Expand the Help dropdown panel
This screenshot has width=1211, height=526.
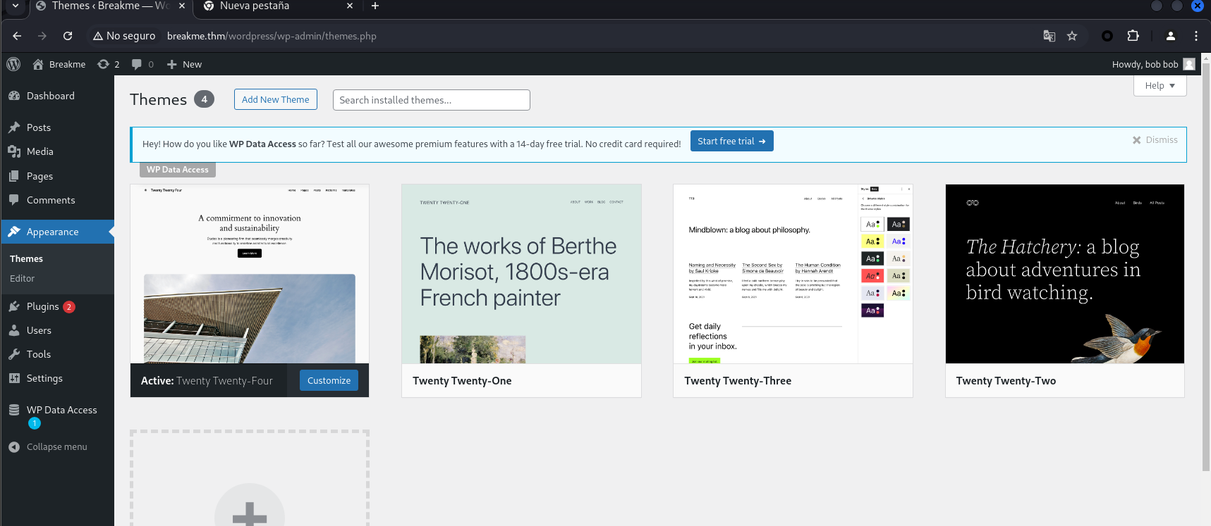(1160, 86)
